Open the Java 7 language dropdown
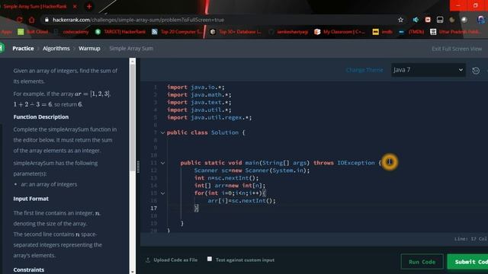 point(429,70)
